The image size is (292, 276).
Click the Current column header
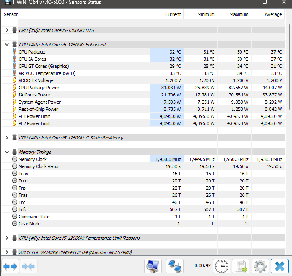(167, 14)
